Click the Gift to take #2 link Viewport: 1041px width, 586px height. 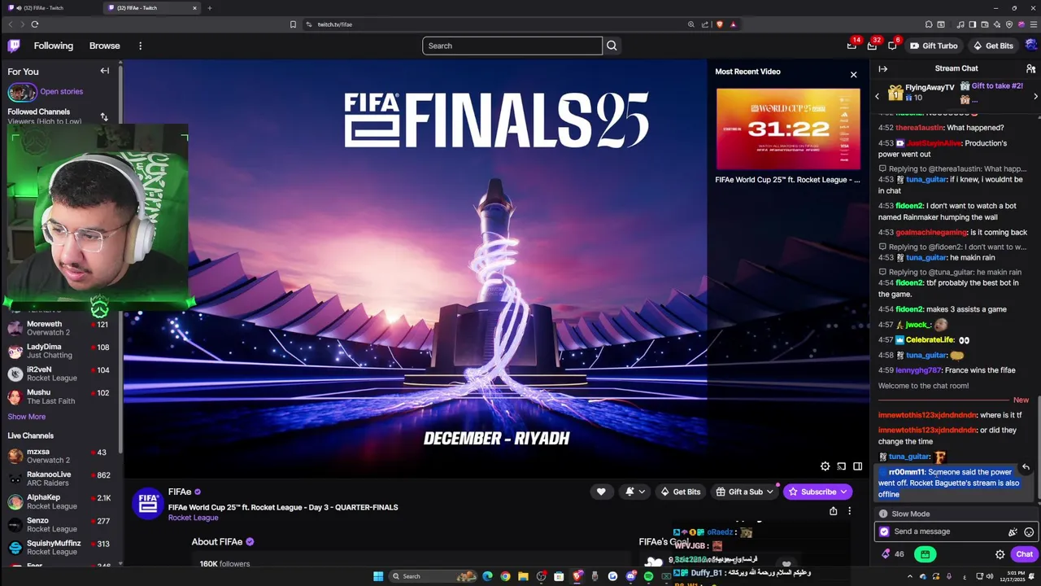997,85
